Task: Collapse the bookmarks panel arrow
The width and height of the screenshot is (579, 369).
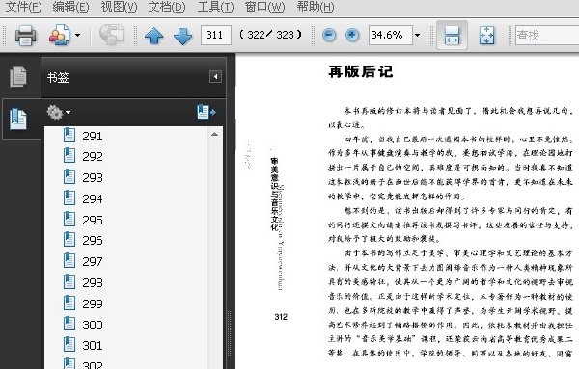Action: pos(215,77)
